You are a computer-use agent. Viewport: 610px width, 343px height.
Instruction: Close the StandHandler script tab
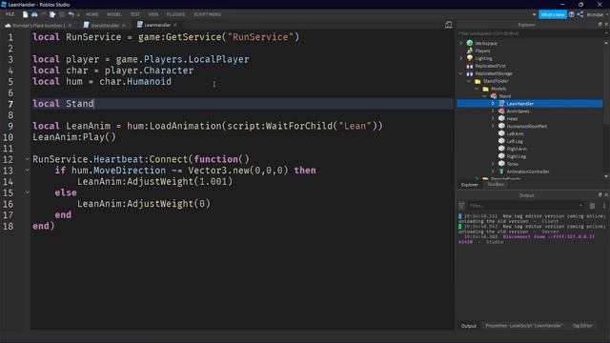coord(124,26)
